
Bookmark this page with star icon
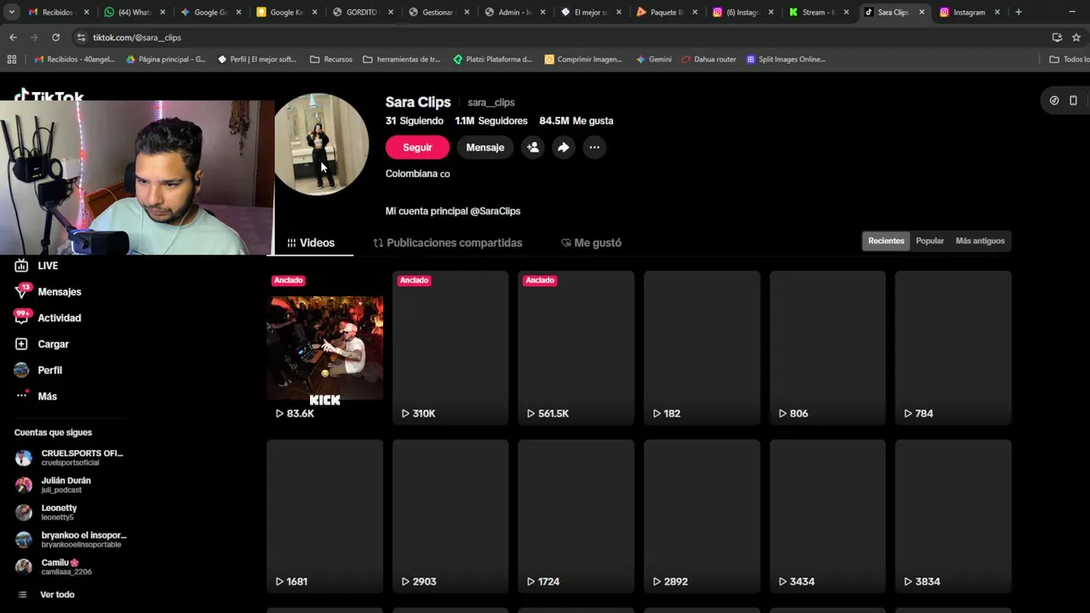tap(1076, 37)
